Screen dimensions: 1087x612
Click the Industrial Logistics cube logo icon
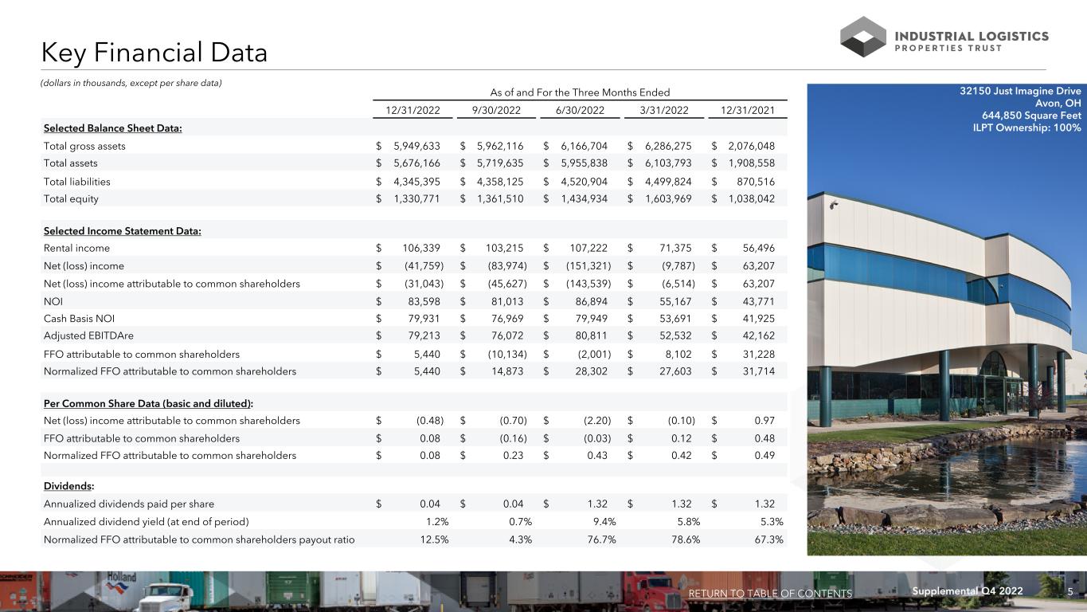point(863,37)
